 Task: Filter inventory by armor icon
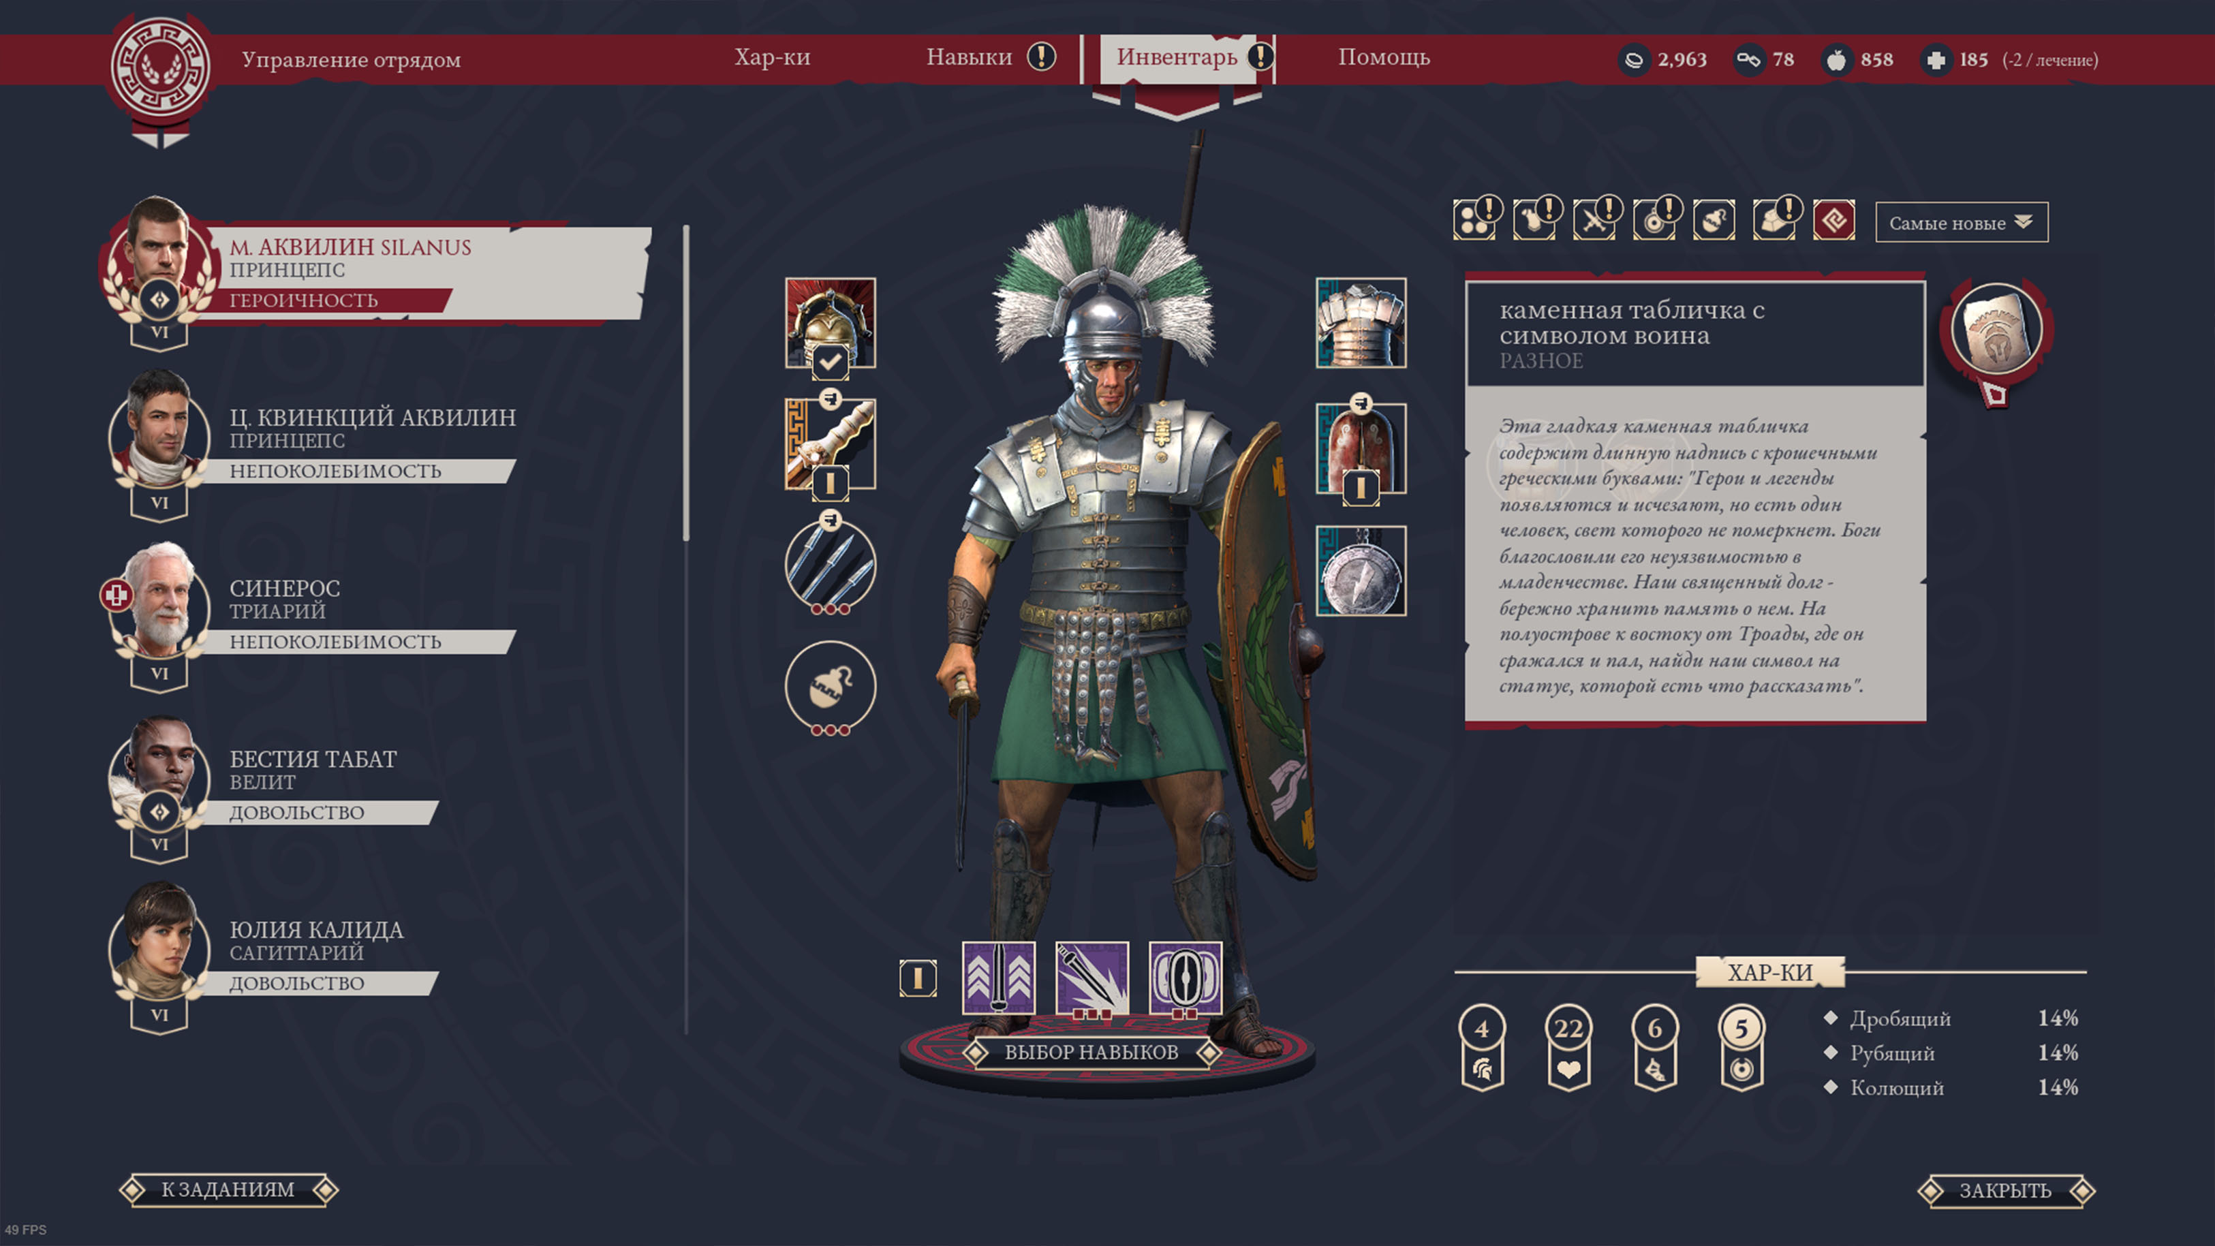coord(1533,222)
